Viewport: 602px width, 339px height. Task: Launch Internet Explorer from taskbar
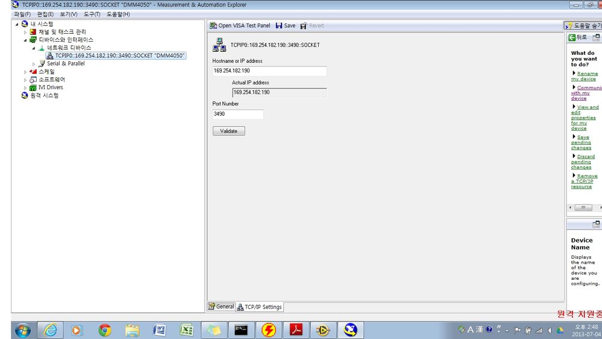click(x=50, y=330)
